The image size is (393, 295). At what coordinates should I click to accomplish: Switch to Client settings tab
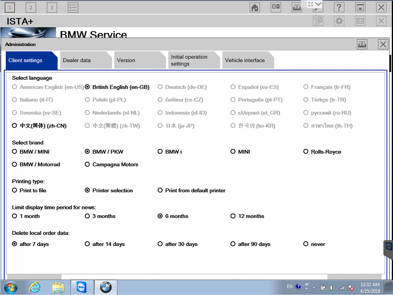32,61
